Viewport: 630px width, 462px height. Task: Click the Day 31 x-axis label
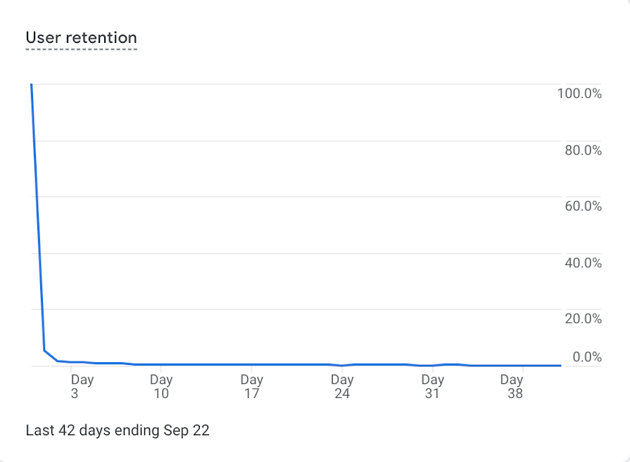coord(432,387)
